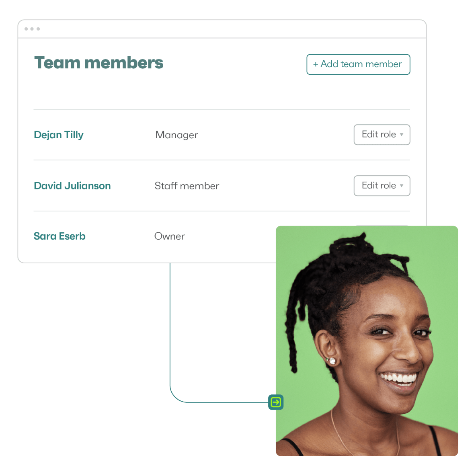Viewport: 476px width, 476px height.
Task: Open David Julianson's profile name link
Action: [72, 185]
